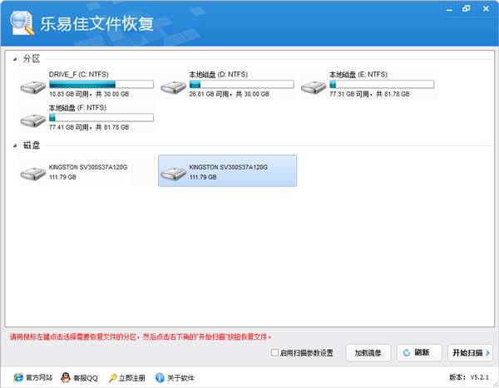Select the first KINGSTON SV300S37A120G disk
The height and width of the screenshot is (388, 499).
[33, 172]
